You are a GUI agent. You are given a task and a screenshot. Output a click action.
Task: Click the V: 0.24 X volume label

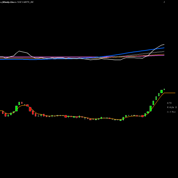tap(172, 108)
